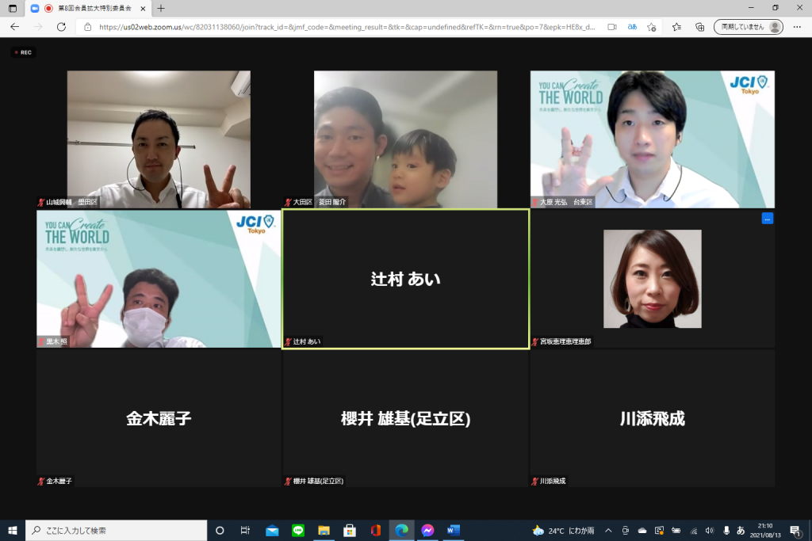
Task: Launch Messenger from the taskbar
Action: click(x=427, y=531)
